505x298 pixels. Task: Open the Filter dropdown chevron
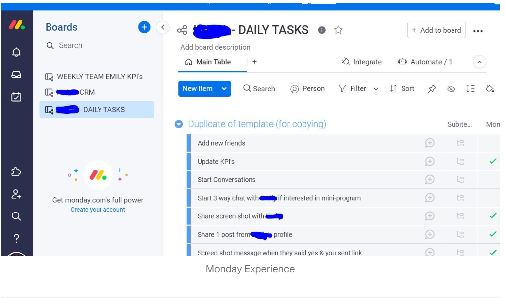(x=376, y=89)
